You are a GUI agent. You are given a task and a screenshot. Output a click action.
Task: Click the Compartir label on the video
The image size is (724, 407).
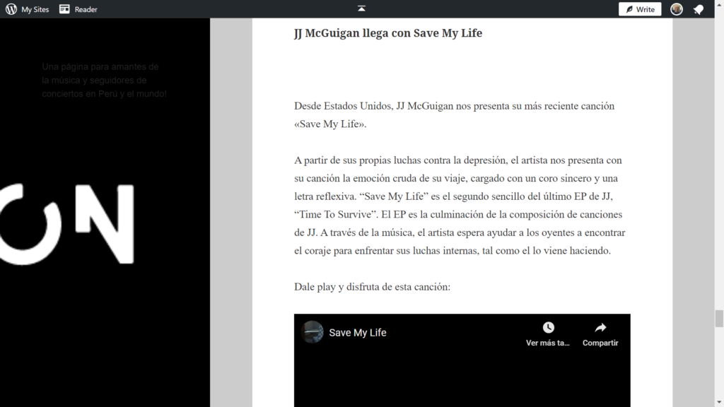coord(600,343)
